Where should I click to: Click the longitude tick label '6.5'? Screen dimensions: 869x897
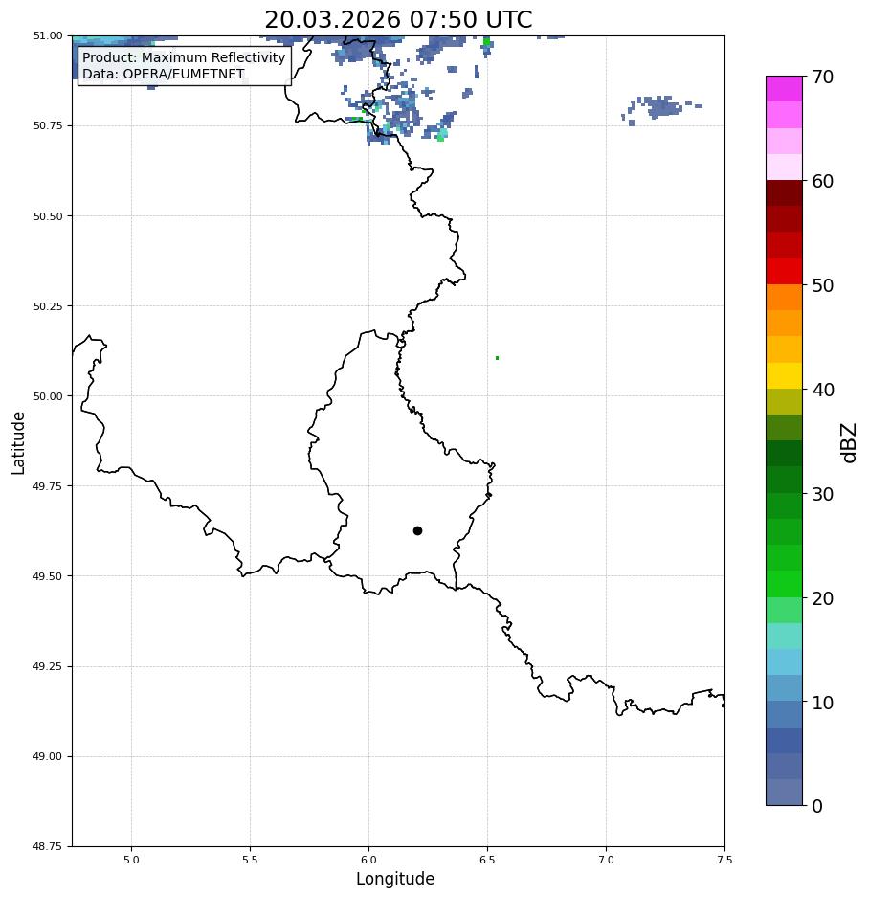(x=487, y=860)
